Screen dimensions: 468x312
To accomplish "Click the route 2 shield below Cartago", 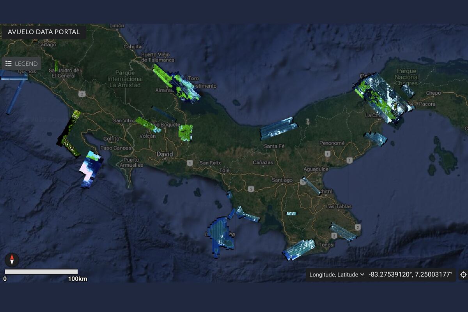I will [x=82, y=94].
